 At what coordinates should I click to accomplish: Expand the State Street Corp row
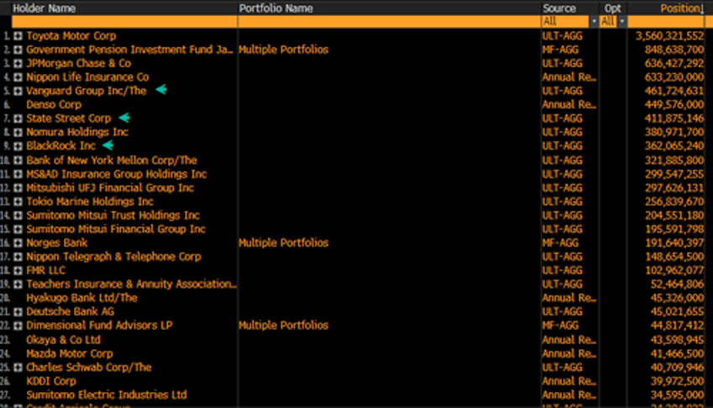click(18, 119)
